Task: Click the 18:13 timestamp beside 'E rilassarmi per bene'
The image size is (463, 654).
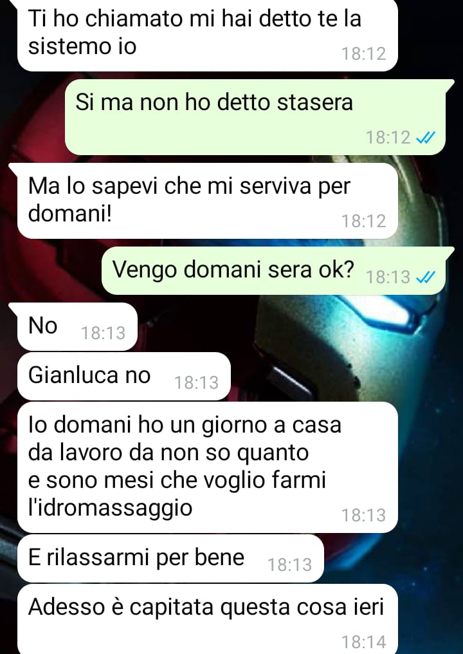Action: pos(289,565)
